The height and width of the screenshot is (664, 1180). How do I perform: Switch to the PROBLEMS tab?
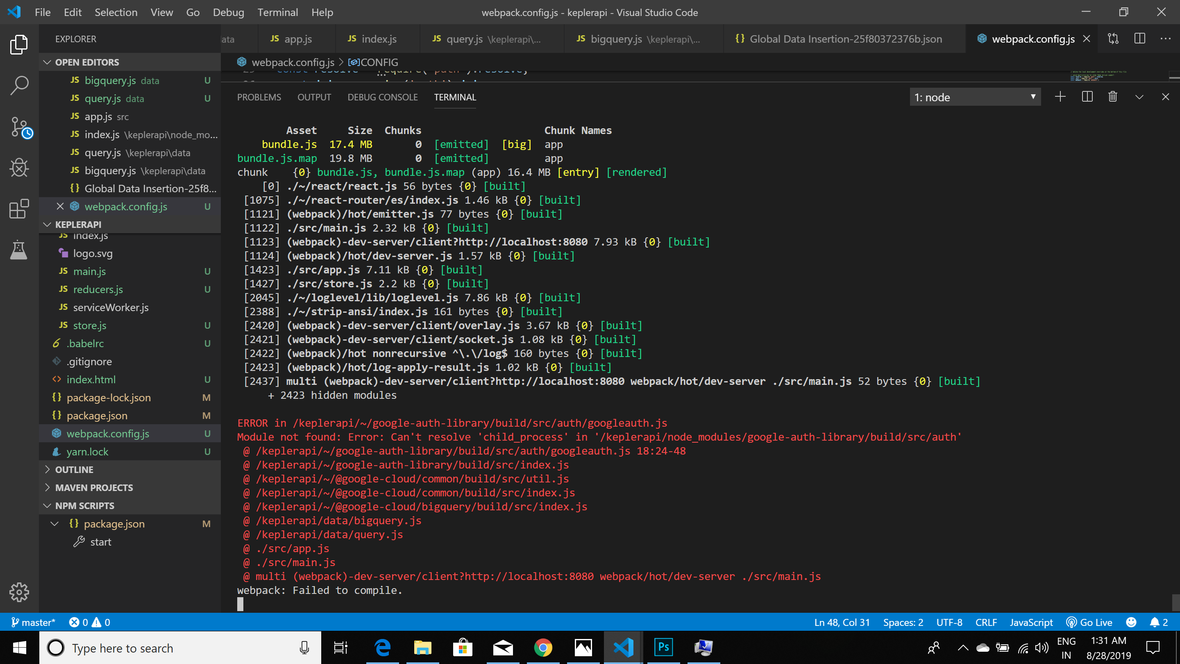(x=259, y=97)
